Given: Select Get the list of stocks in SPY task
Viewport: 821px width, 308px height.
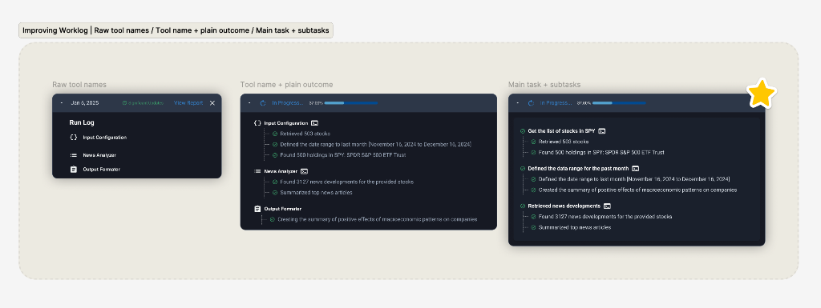Looking at the screenshot, I should (x=561, y=131).
